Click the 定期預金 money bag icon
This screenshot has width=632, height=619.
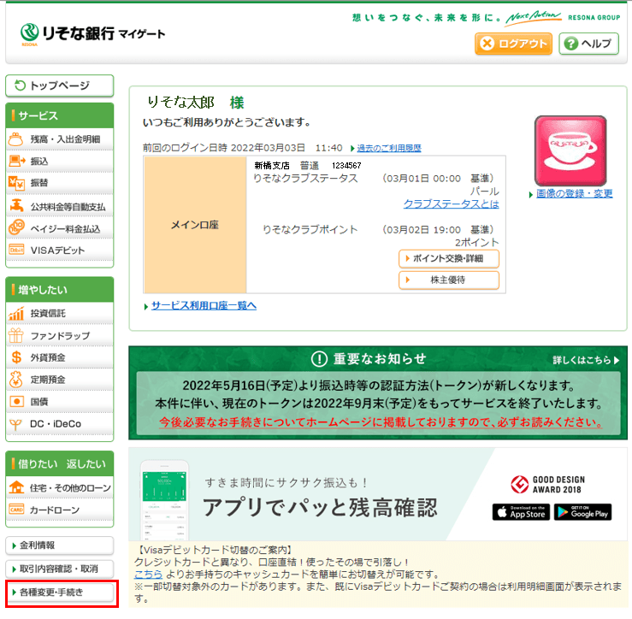click(x=16, y=380)
